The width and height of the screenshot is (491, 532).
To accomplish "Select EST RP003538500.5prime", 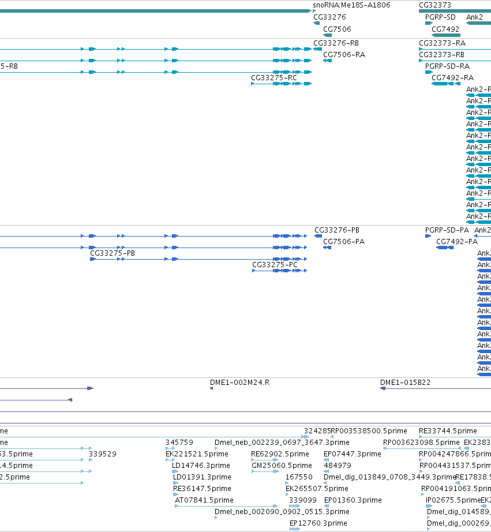I will [x=369, y=431].
